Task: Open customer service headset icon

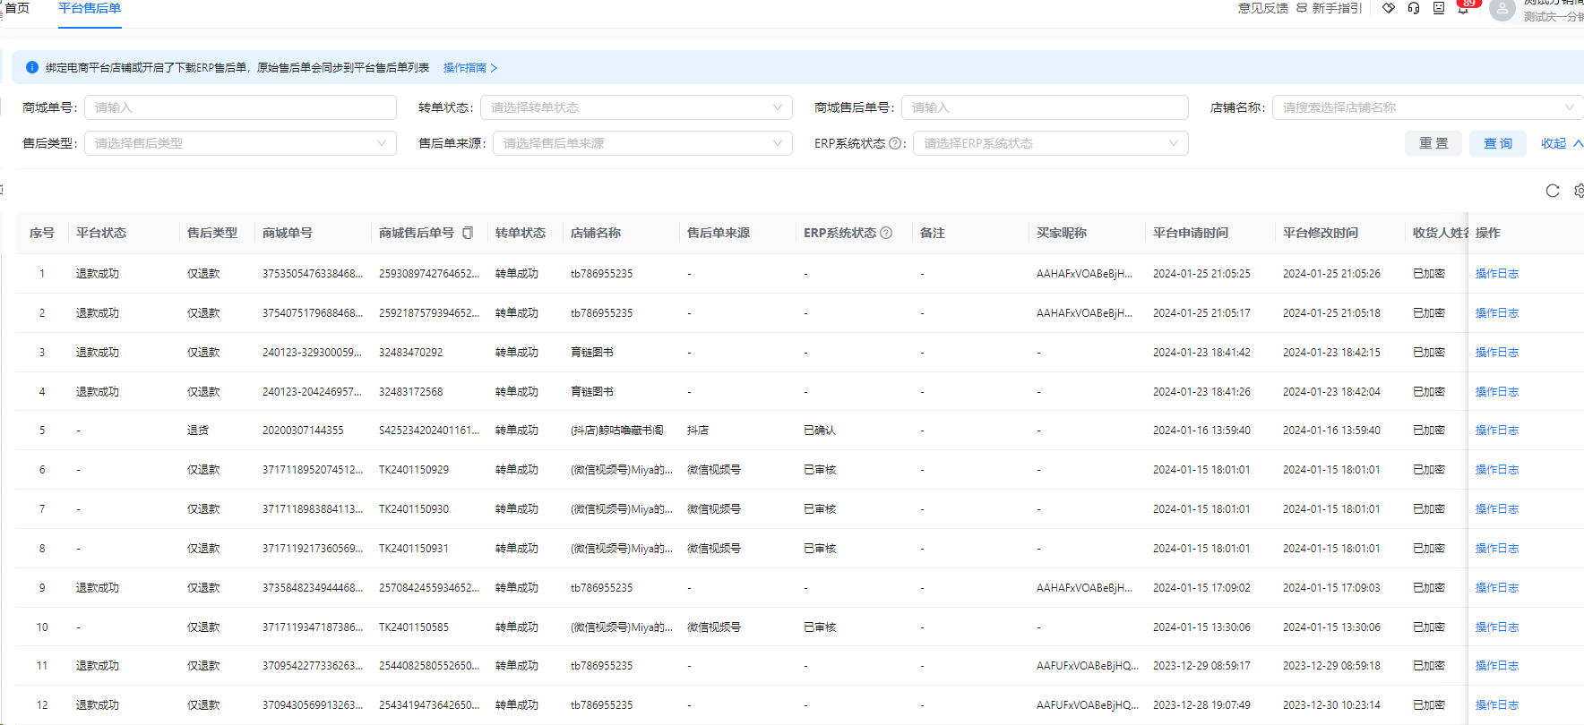Action: 1414,8
